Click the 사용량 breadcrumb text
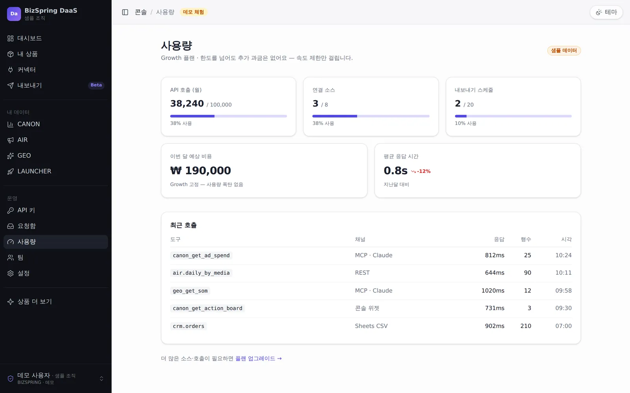 pos(165,12)
